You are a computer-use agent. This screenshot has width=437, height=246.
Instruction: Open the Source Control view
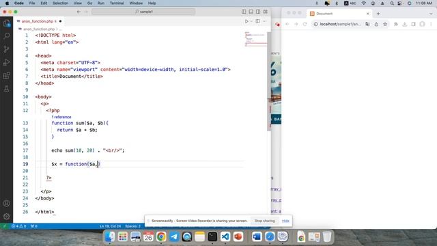[x=6, y=49]
